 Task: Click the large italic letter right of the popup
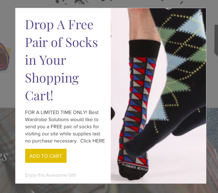[x=214, y=155]
